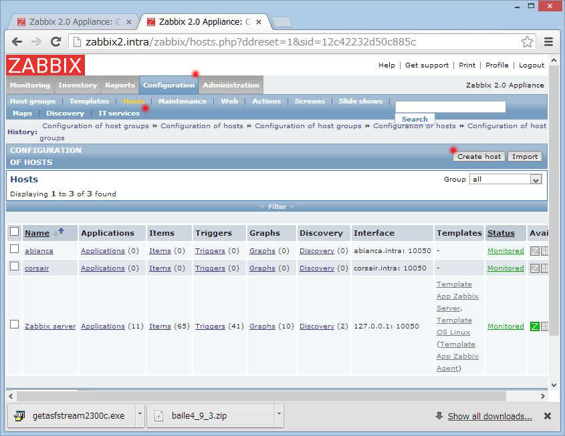Image resolution: width=565 pixels, height=436 pixels.
Task: Toggle select-all hosts checkbox in header
Action: click(15, 231)
